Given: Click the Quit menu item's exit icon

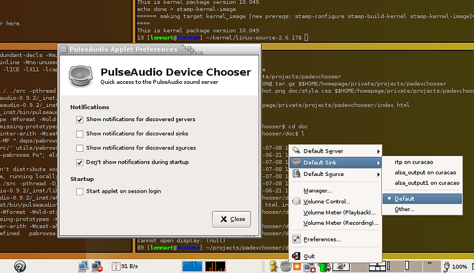Looking at the screenshot, I should 296,256.
